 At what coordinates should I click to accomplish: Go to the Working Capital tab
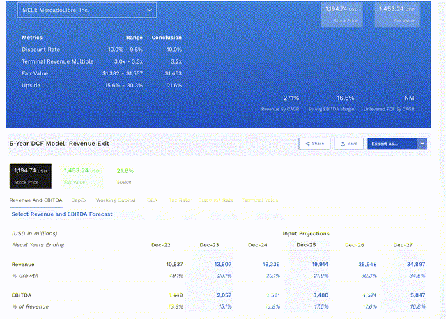click(x=116, y=200)
